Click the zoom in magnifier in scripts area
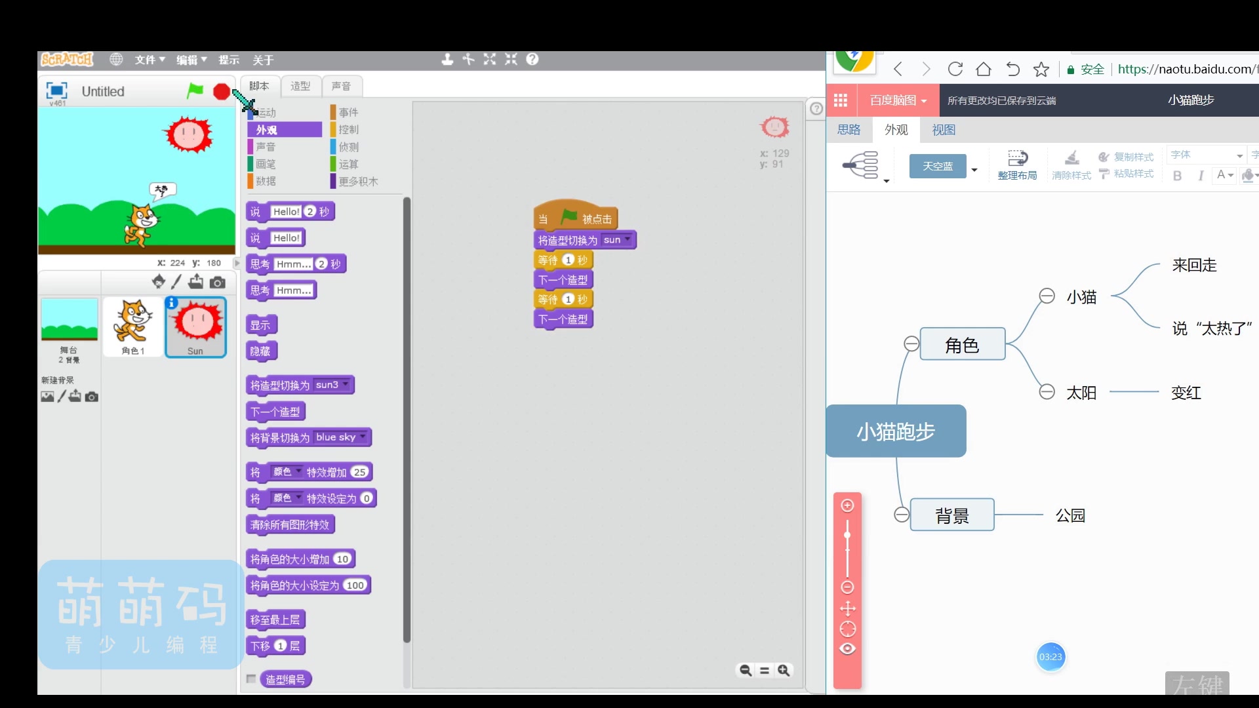Viewport: 1259px width, 708px height. point(784,670)
